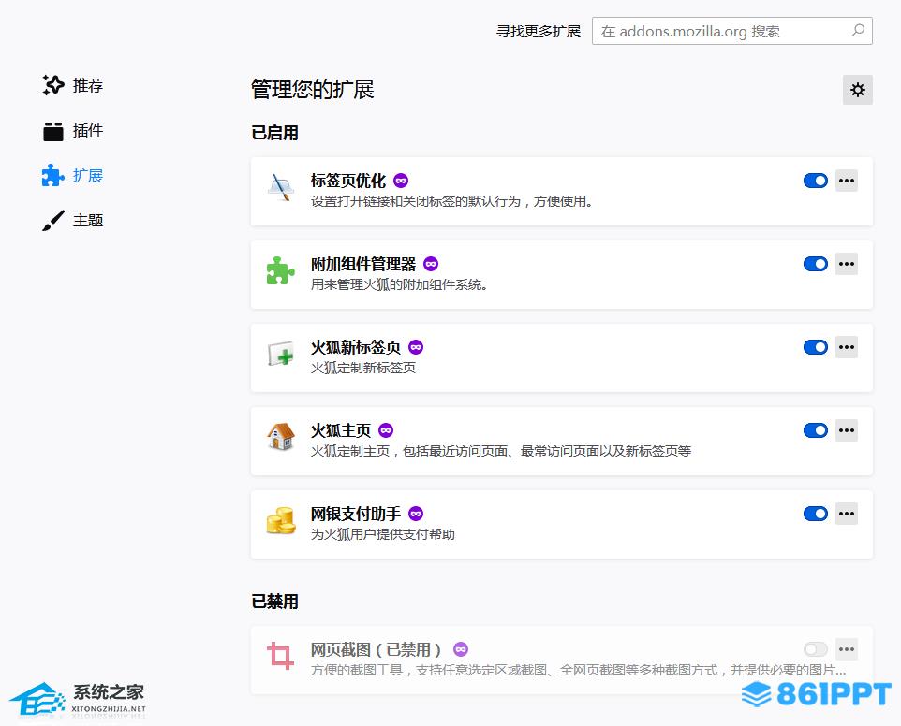Click the magnifier icon in search box
This screenshot has width=901, height=726.
click(x=858, y=31)
